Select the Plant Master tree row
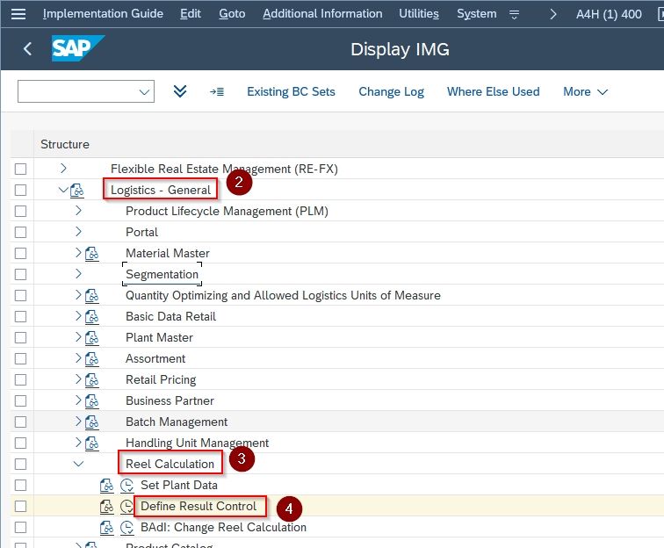Screen dimensions: 664x548 159,337
